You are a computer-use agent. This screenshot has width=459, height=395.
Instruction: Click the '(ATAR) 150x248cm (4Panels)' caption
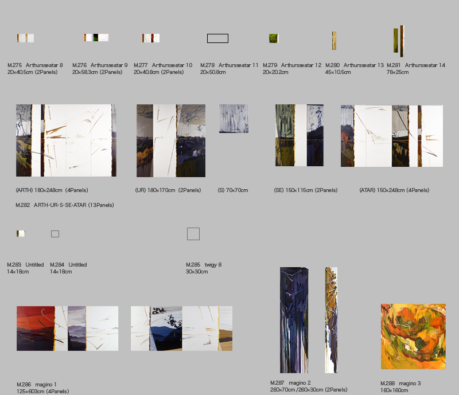coord(394,190)
